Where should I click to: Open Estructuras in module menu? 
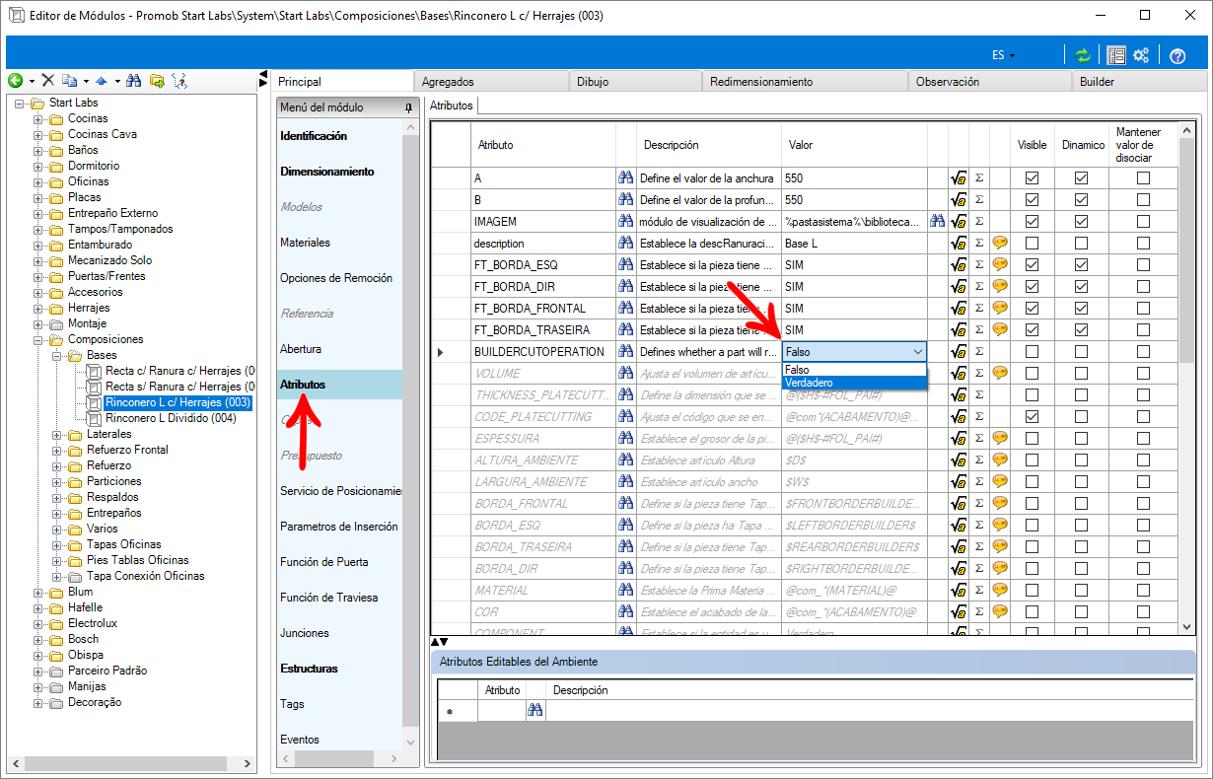point(309,669)
